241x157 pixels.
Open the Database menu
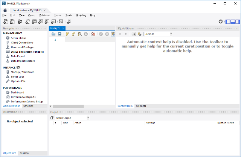(x=44, y=15)
